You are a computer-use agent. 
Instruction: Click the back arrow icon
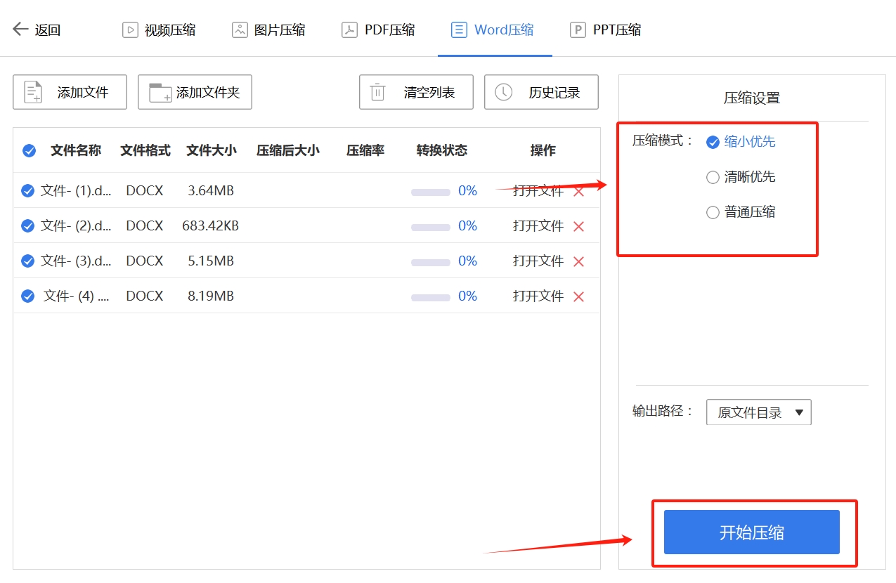[x=20, y=29]
